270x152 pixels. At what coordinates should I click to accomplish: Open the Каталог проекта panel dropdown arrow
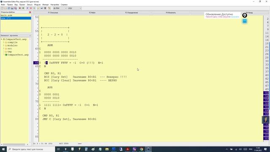30,35
